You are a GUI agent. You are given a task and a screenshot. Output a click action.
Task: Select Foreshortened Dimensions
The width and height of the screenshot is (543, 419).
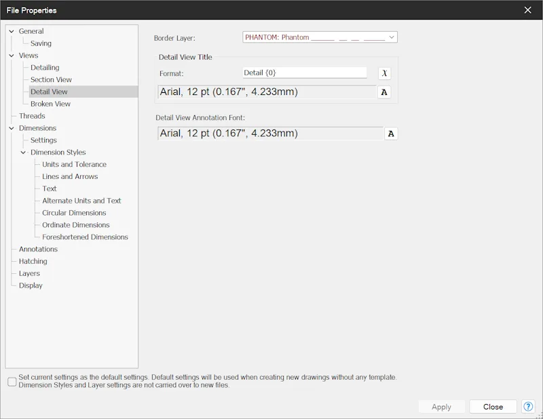pos(86,237)
